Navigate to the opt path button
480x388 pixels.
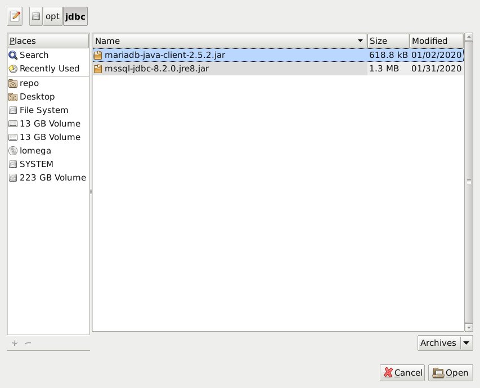pos(53,16)
